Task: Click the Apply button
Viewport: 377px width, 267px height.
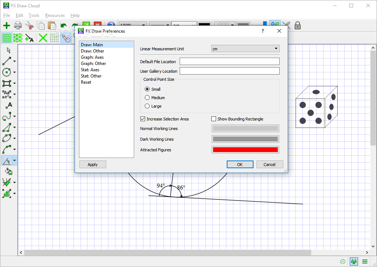Action: (x=93, y=165)
